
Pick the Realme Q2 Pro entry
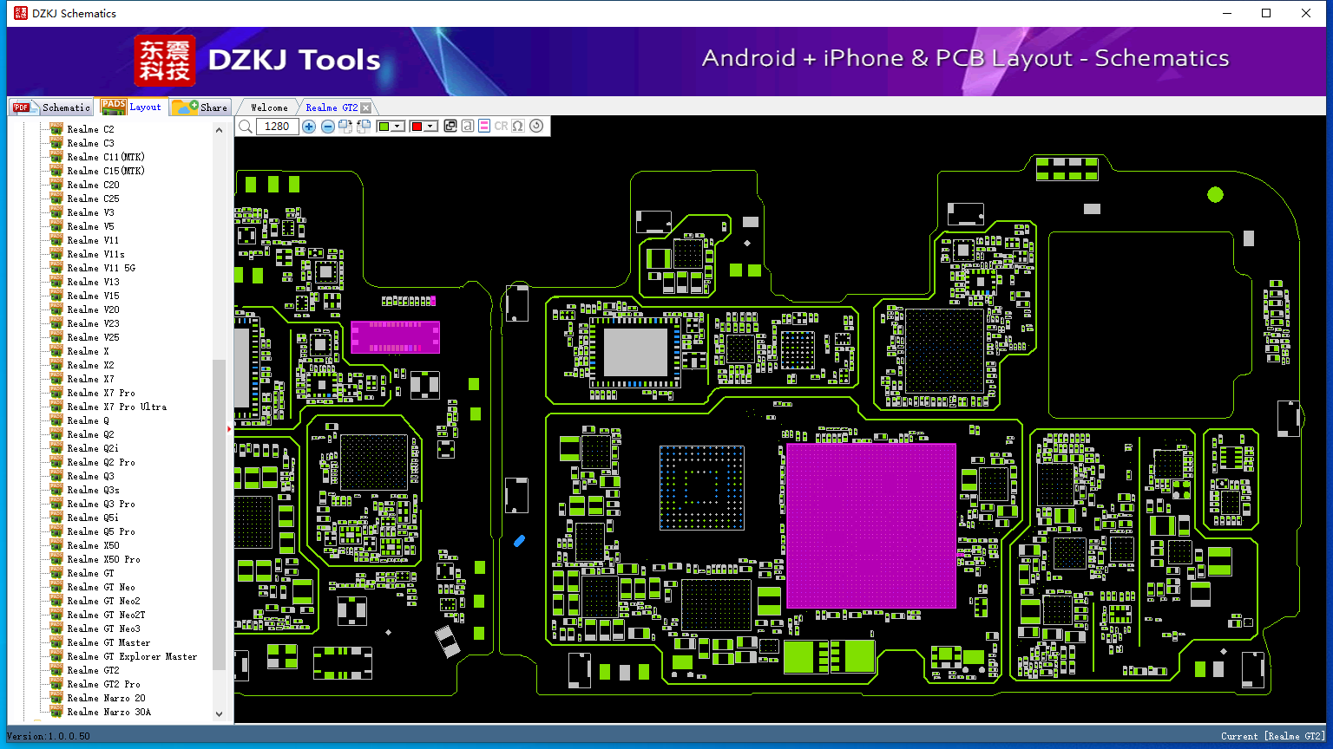click(x=102, y=462)
